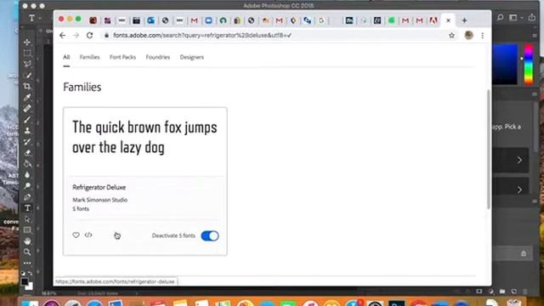This screenshot has width=544, height=306.
Task: Select the Eraser tool
Action: pyautogui.click(x=27, y=153)
